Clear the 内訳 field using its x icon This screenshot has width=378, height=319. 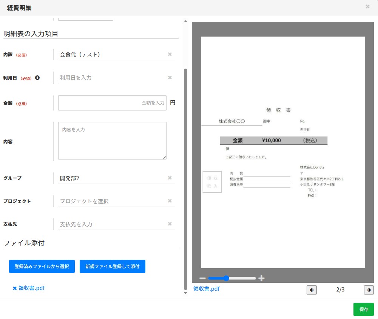point(170,54)
